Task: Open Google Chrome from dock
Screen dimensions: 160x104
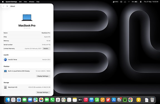Action: pos(131,100)
